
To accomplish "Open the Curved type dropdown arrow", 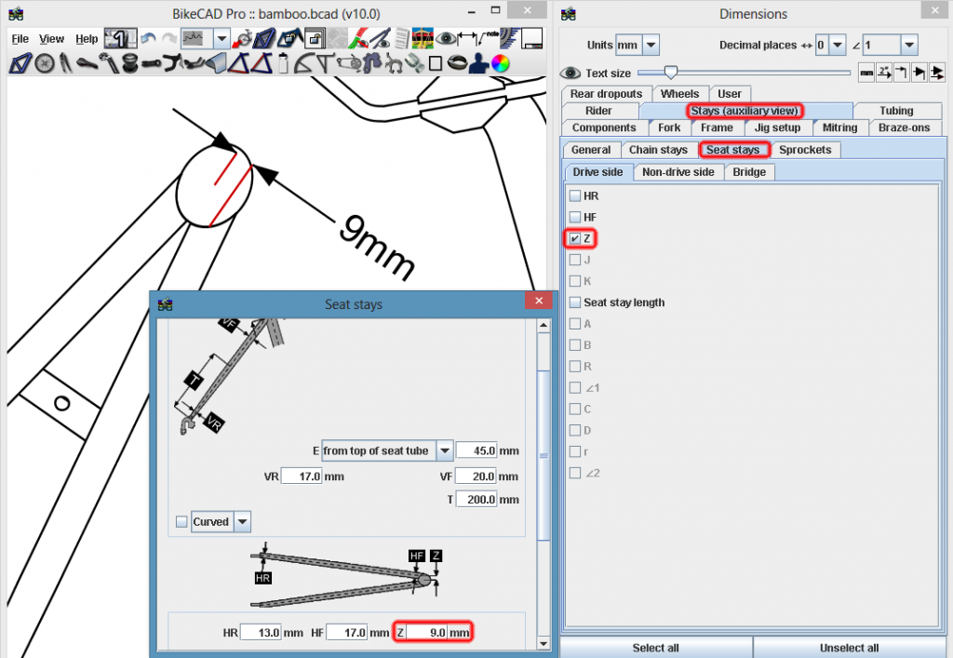I will [x=243, y=521].
